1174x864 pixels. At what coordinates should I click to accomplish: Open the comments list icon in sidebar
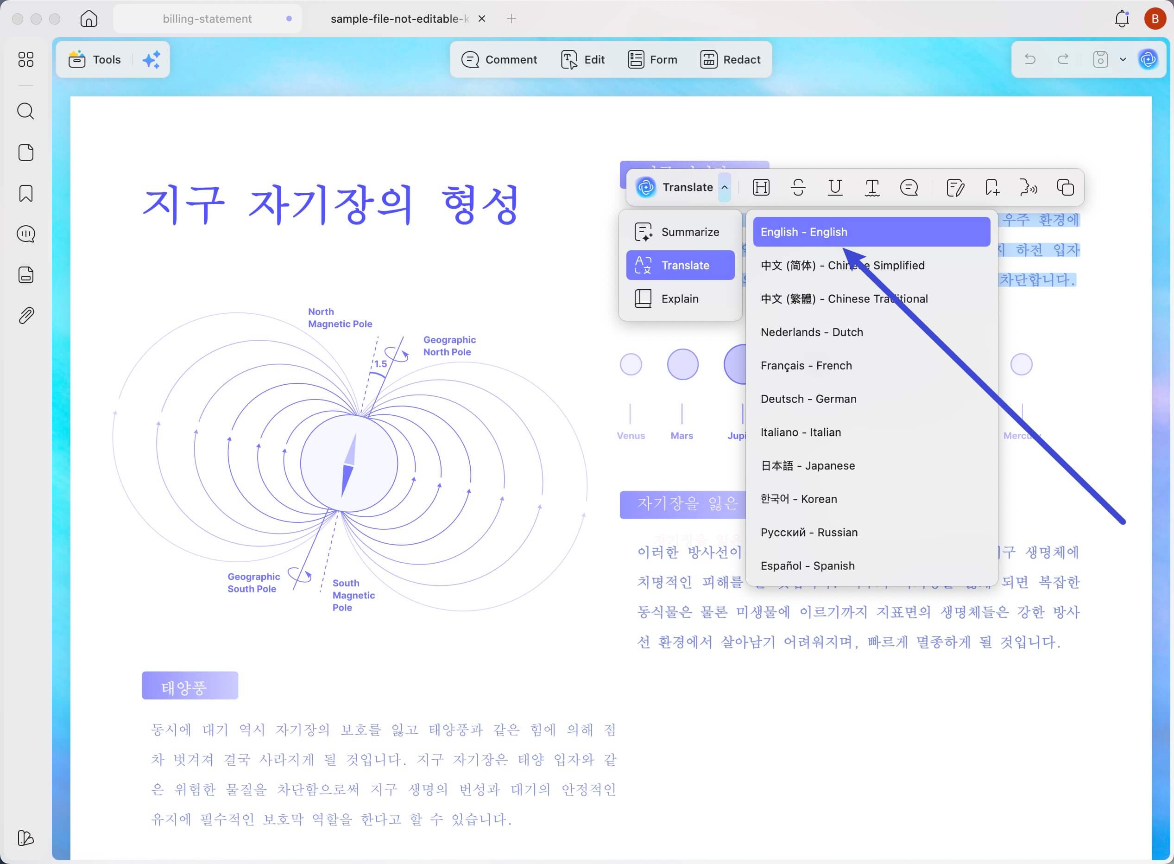(25, 234)
